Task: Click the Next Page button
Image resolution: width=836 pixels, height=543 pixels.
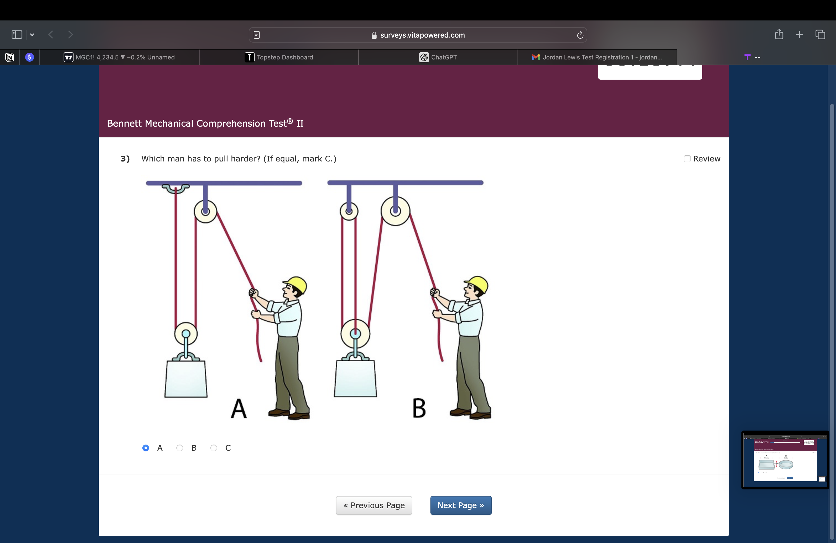Action: coord(461,505)
